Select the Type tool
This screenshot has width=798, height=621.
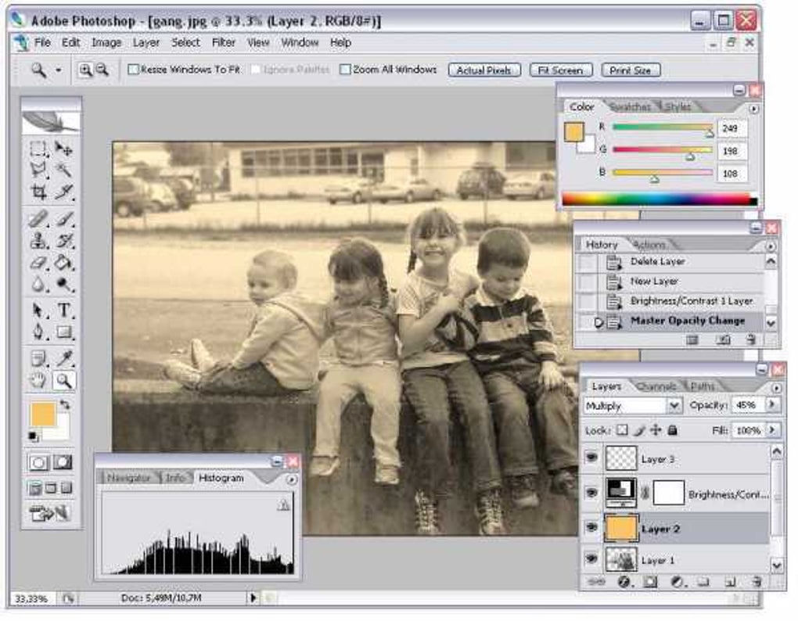click(64, 310)
